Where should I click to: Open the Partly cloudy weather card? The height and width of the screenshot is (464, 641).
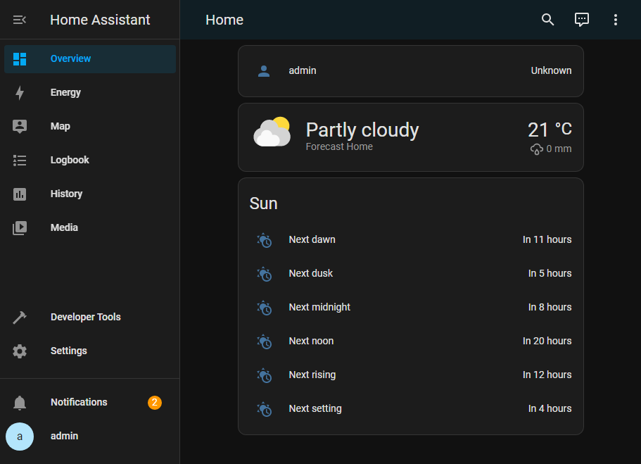pos(410,137)
